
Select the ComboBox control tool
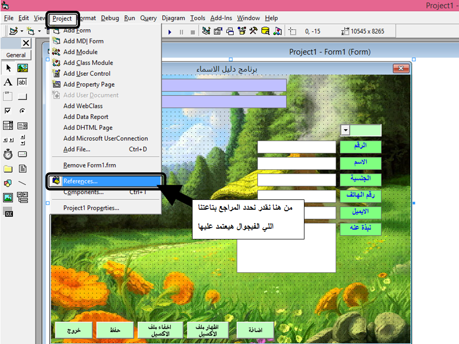[x=8, y=126]
